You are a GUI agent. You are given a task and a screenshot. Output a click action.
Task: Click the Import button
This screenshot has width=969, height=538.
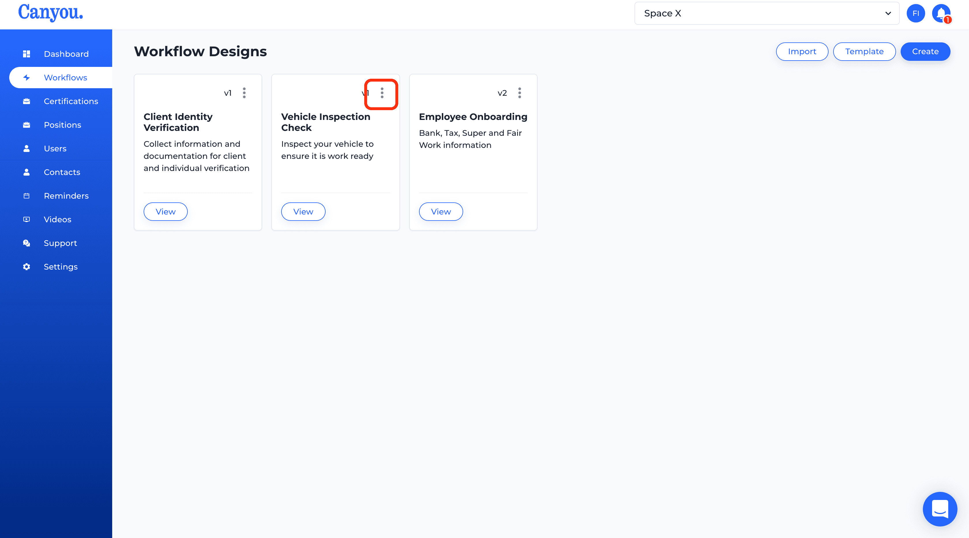[802, 51]
